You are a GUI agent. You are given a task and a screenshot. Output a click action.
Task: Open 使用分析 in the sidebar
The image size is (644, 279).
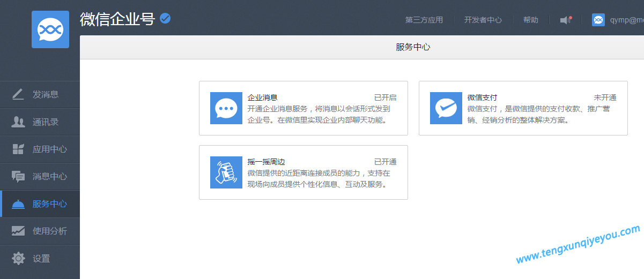point(40,231)
